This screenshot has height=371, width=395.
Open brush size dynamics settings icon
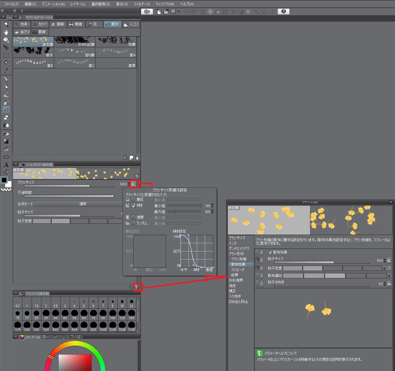(133, 184)
